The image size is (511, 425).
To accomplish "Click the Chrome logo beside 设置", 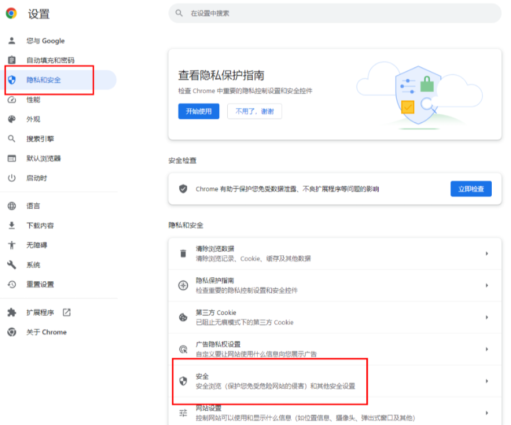I will click(x=11, y=13).
